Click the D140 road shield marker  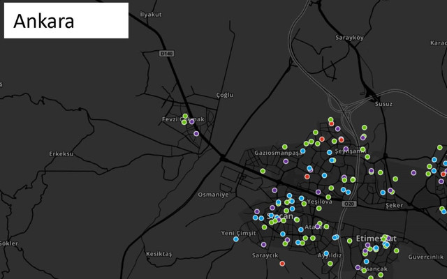coord(166,52)
